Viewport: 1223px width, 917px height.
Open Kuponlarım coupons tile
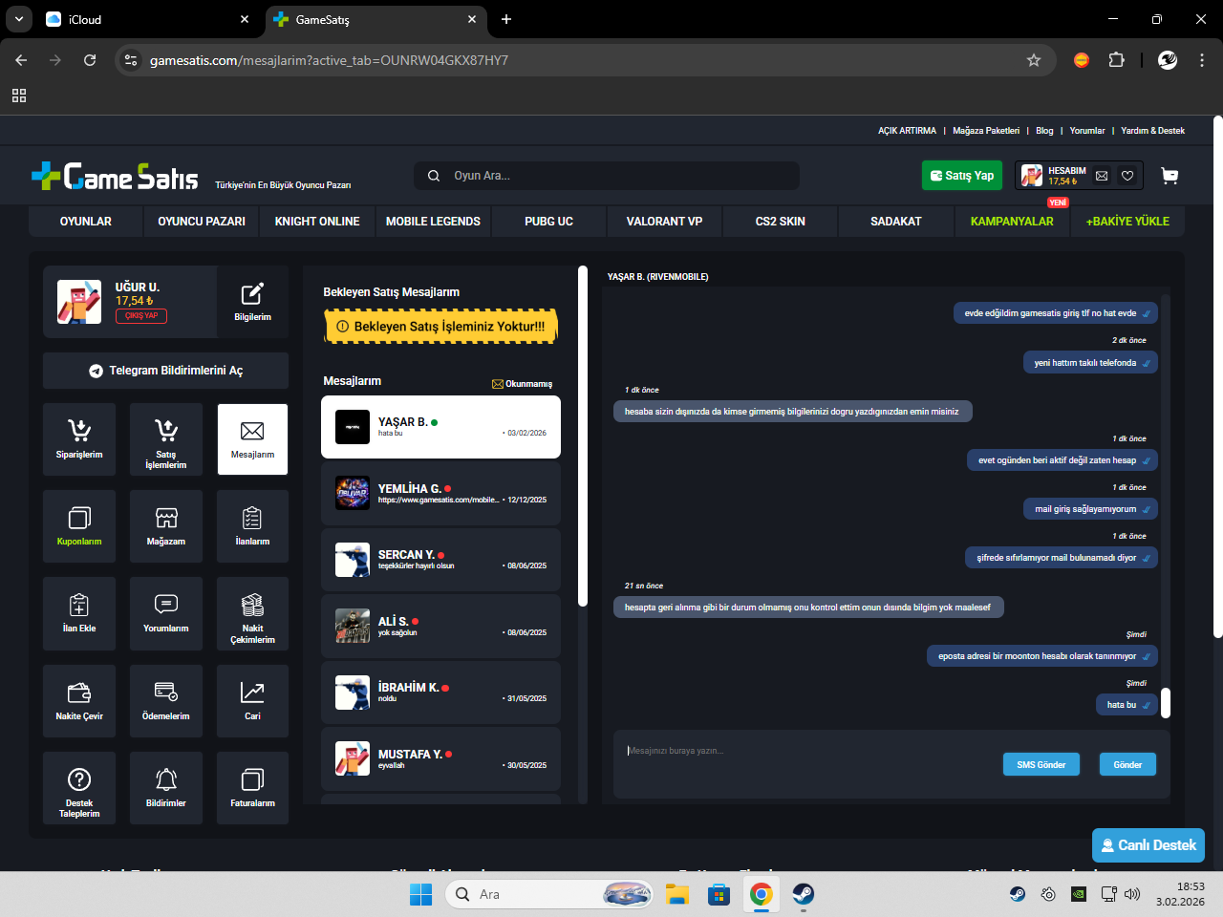point(79,525)
